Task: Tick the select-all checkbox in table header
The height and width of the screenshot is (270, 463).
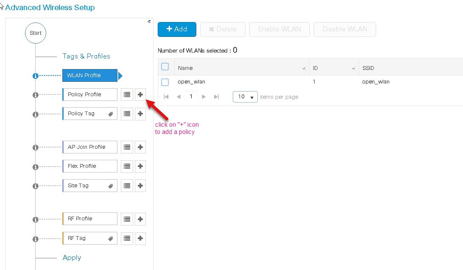Action: point(165,67)
